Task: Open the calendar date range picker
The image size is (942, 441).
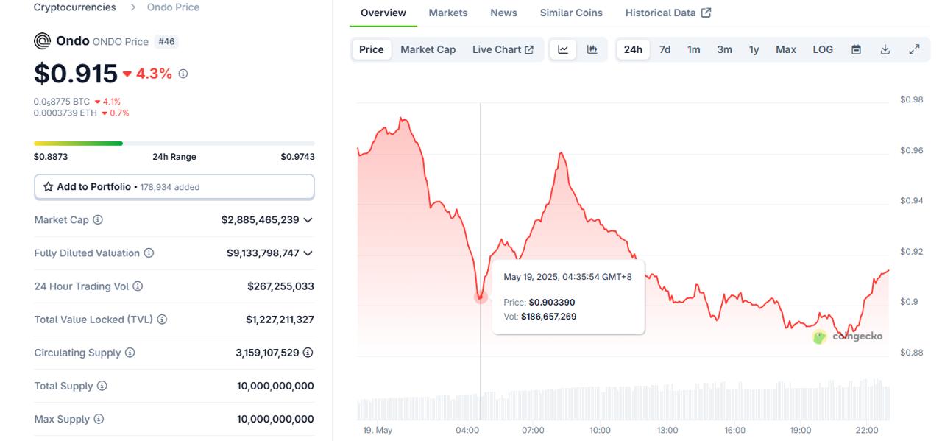Action: click(x=856, y=49)
